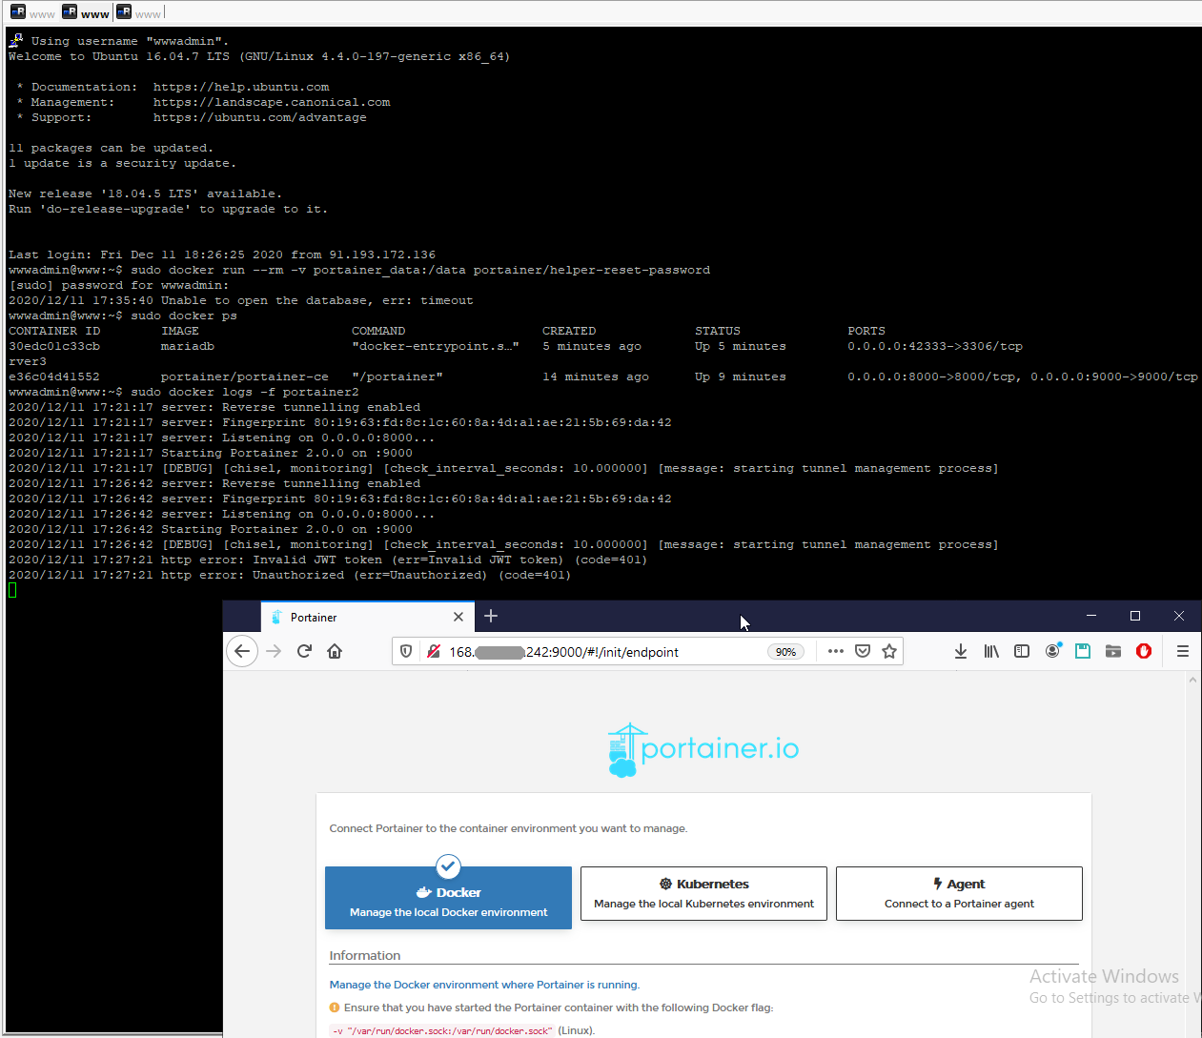Click the 'mariadb' image name in terminal
This screenshot has height=1038, width=1202.
tap(188, 346)
